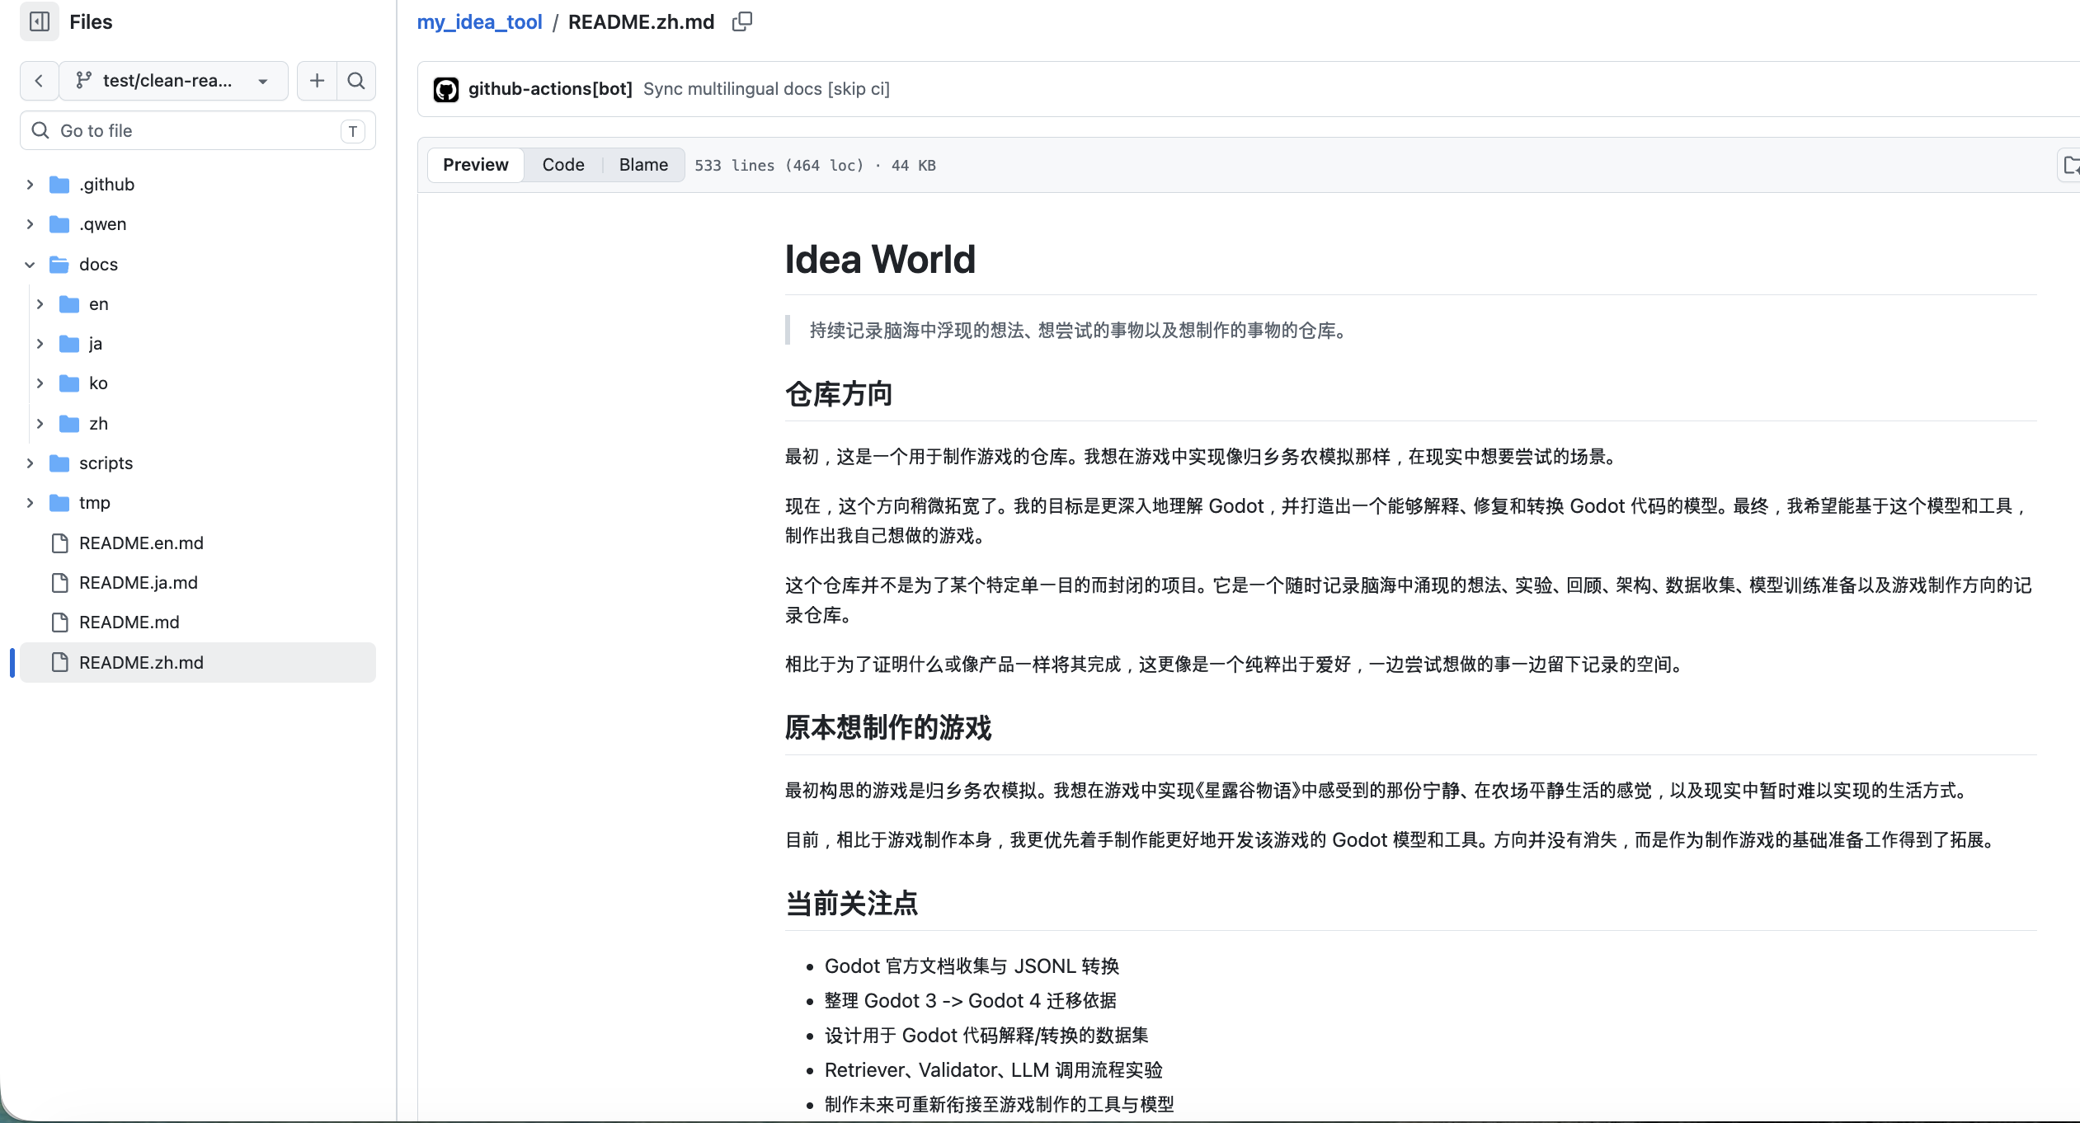Image resolution: width=2080 pixels, height=1123 pixels.
Task: Switch to the Code tab
Action: tap(563, 165)
